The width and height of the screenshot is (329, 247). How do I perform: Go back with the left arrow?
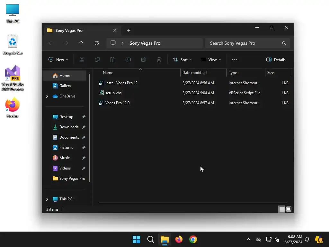pyautogui.click(x=50, y=43)
